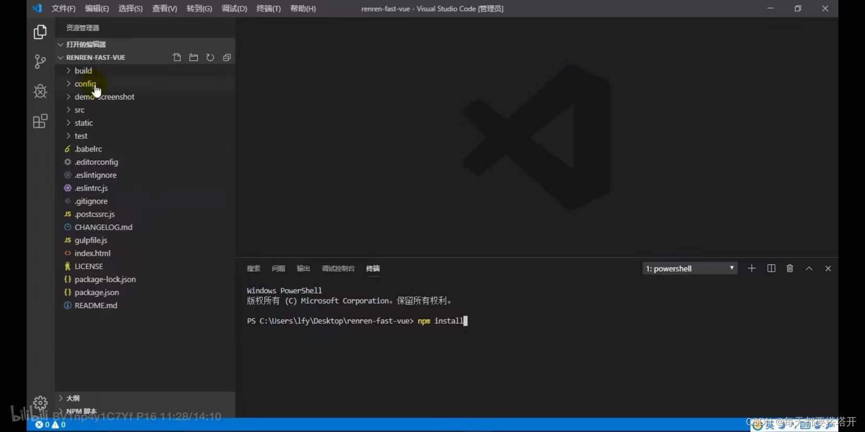865x432 pixels.
Task: Open the 转到(G) menu
Action: (x=199, y=8)
